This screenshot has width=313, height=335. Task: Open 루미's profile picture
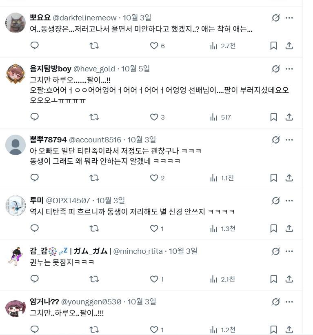coord(16,205)
